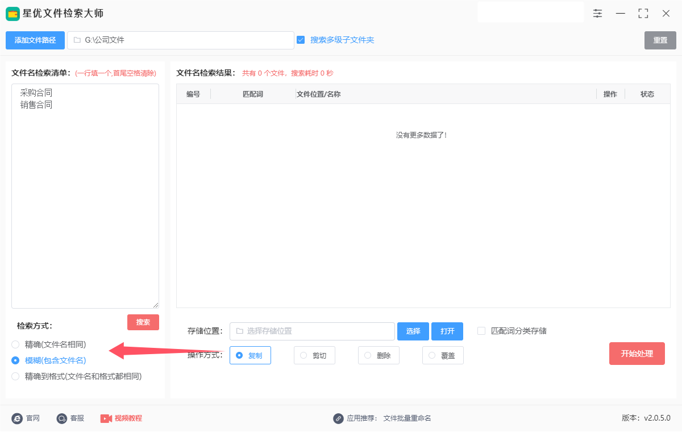This screenshot has width=682, height=432.
Task: Click the 客服 link text
Action: (x=77, y=418)
